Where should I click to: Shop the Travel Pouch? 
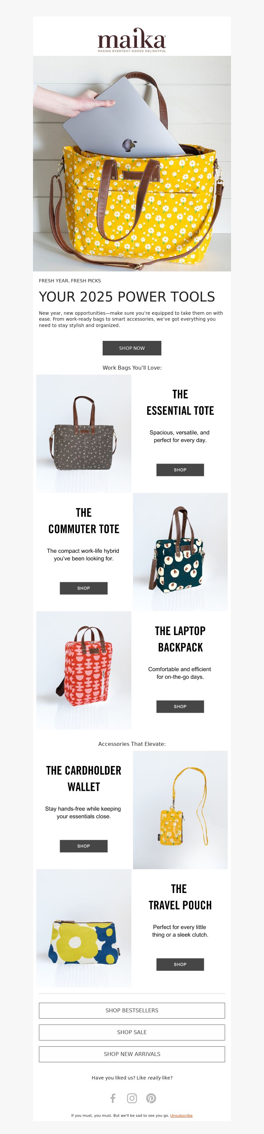[180, 964]
